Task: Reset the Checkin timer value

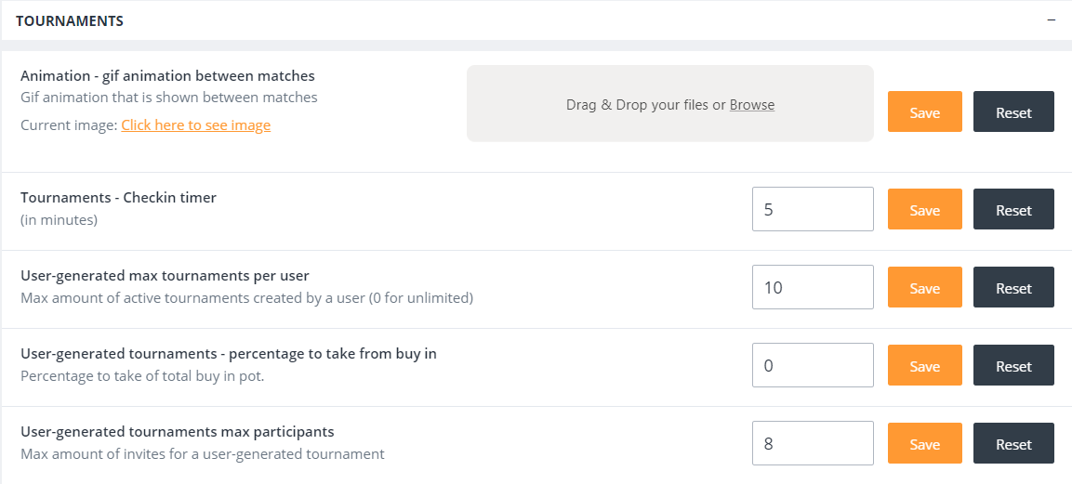Action: (1013, 209)
